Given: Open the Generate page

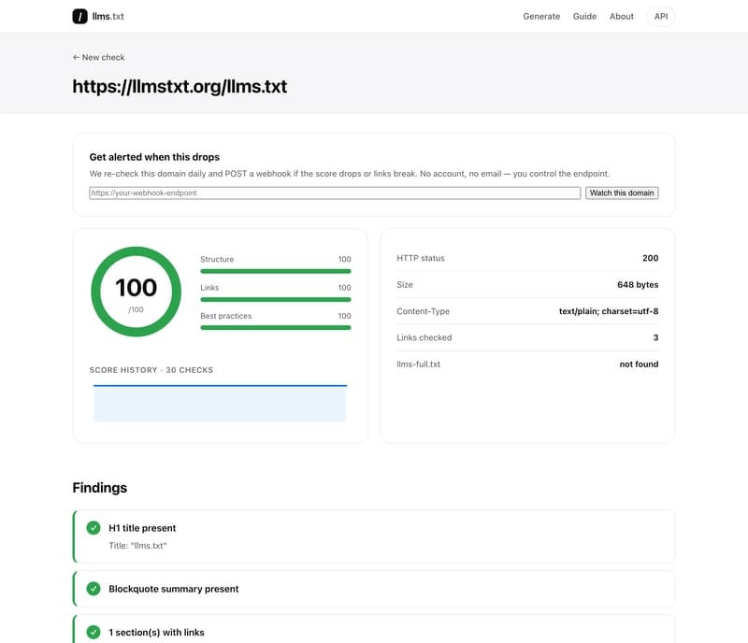Looking at the screenshot, I should [x=541, y=16].
